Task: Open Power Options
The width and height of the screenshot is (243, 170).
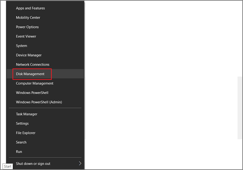Action: (27, 27)
